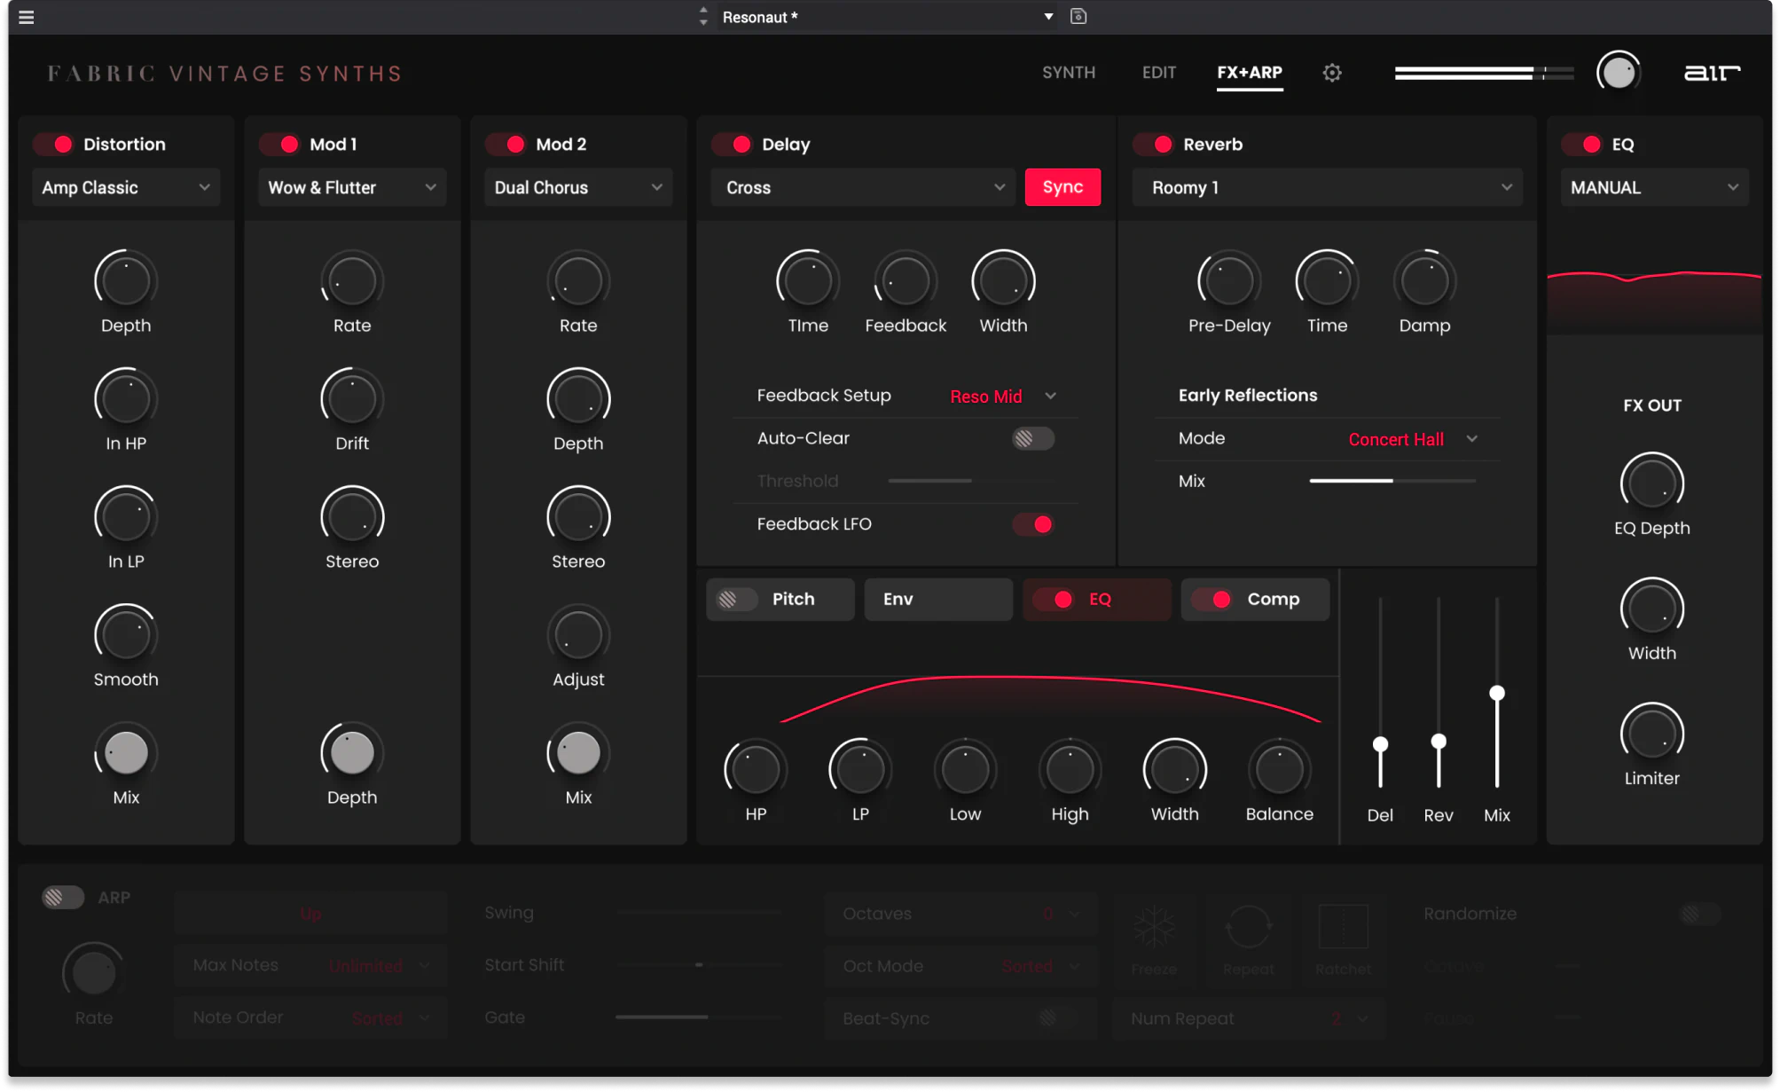The height and width of the screenshot is (1092, 1780).
Task: Click the AIR logo icon
Action: [x=1712, y=73]
